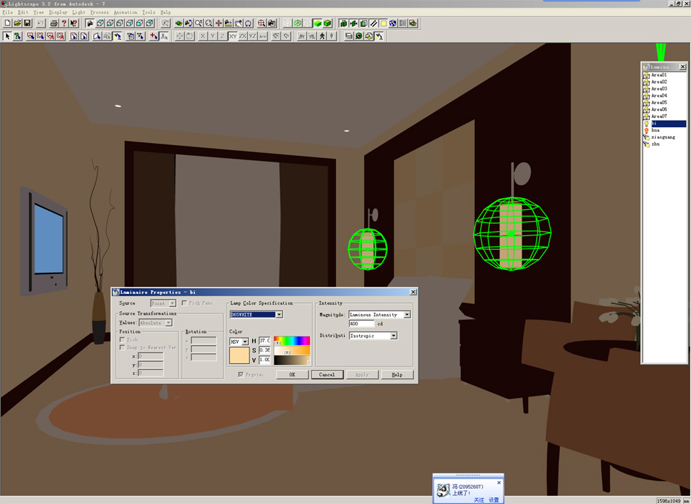The image size is (691, 504).
Task: Open the Animation menu
Action: tap(125, 12)
